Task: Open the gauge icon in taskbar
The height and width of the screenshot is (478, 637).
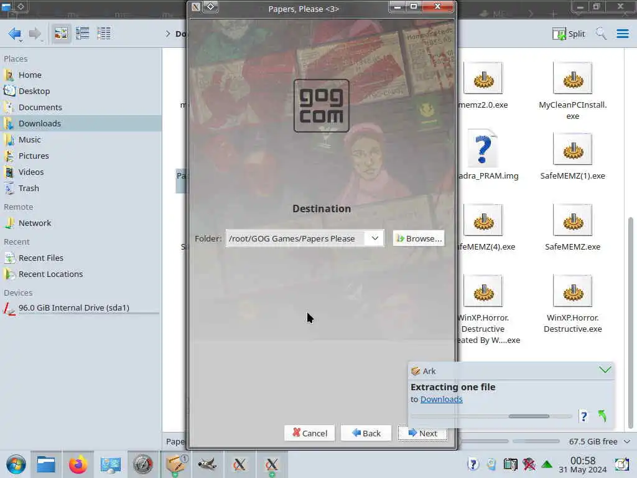Action: click(143, 464)
